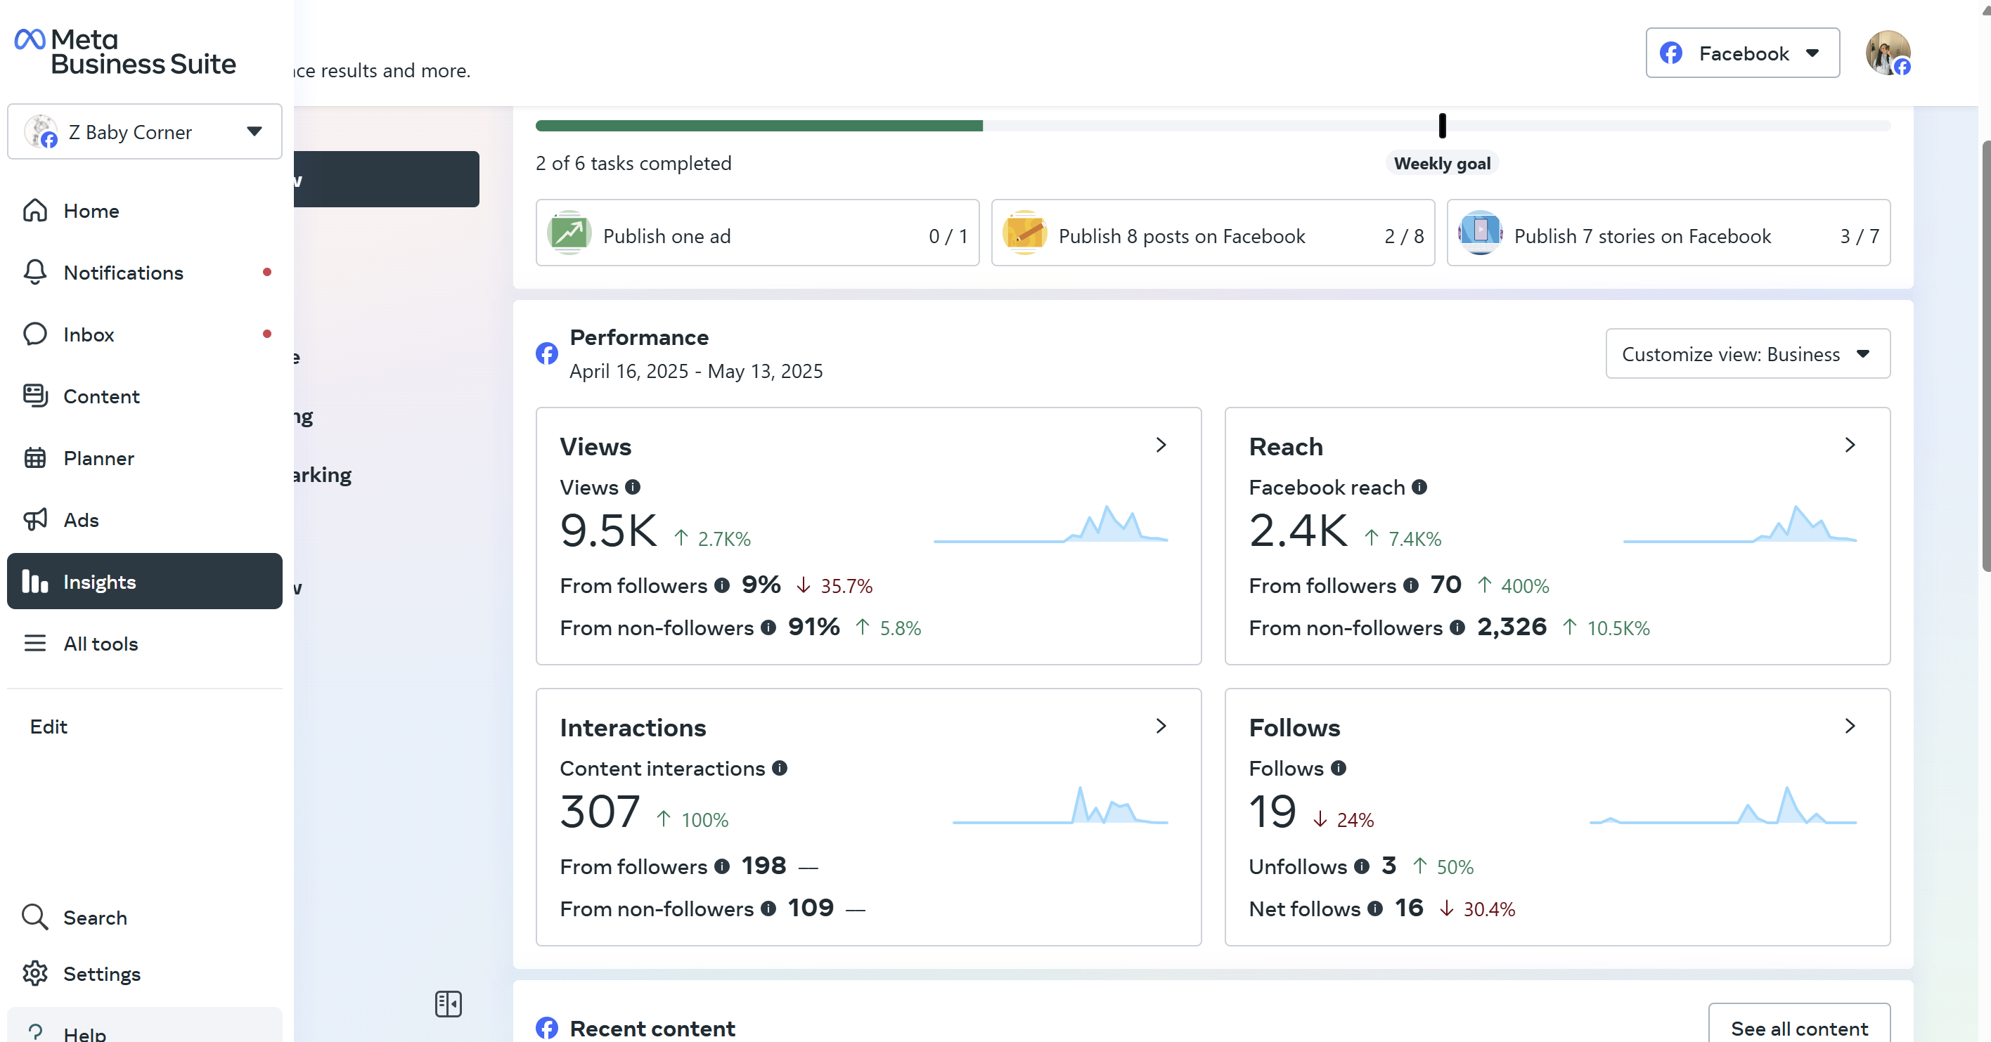Screen dimensions: 1991x1042
Task: Click the Planner calendar icon
Action: click(34, 457)
